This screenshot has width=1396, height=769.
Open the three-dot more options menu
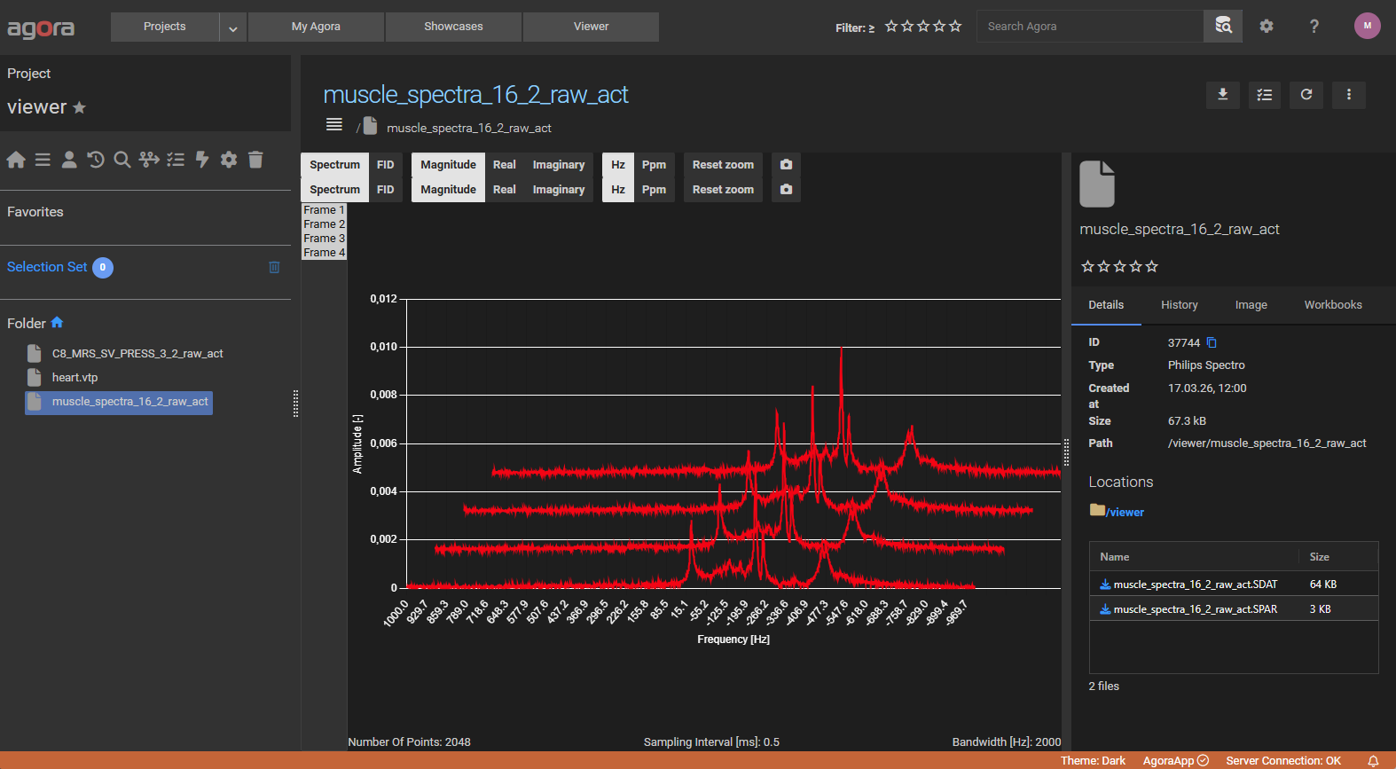pos(1349,95)
